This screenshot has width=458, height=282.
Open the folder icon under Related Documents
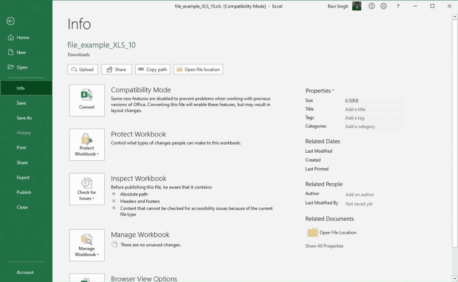312,232
